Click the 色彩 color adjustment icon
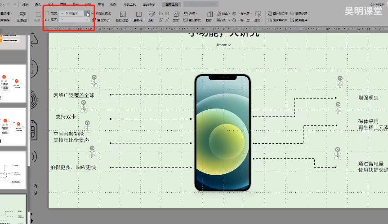Viewport: 388px width, 224px height. coord(152,14)
